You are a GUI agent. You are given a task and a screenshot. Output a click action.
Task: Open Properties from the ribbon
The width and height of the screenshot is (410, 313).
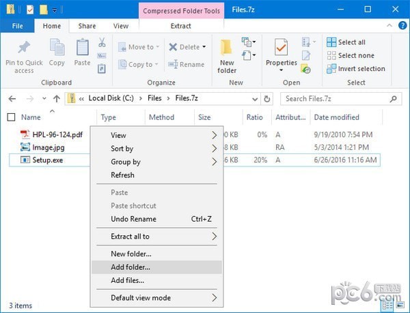[x=281, y=52]
